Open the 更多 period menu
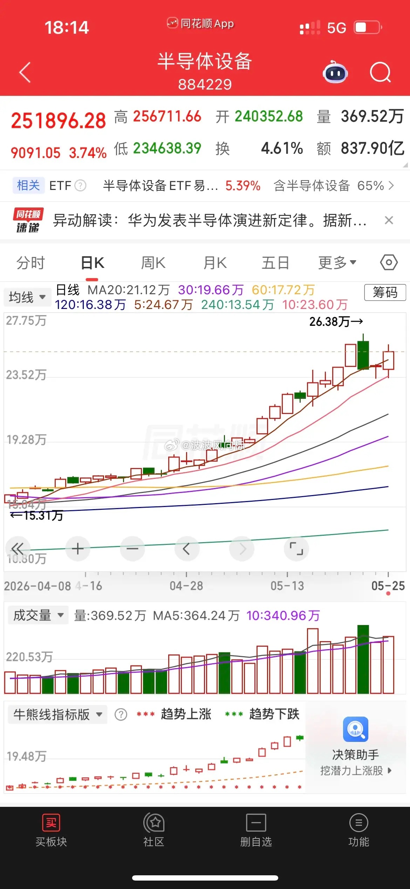This screenshot has height=889, width=410. (x=337, y=262)
